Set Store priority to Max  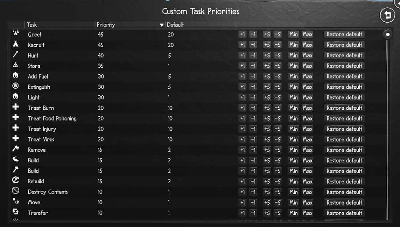pyautogui.click(x=308, y=66)
